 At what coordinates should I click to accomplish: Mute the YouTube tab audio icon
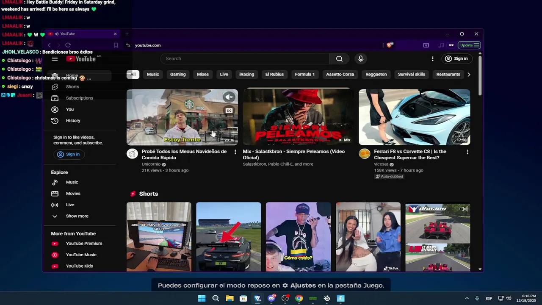pyautogui.click(x=56, y=34)
